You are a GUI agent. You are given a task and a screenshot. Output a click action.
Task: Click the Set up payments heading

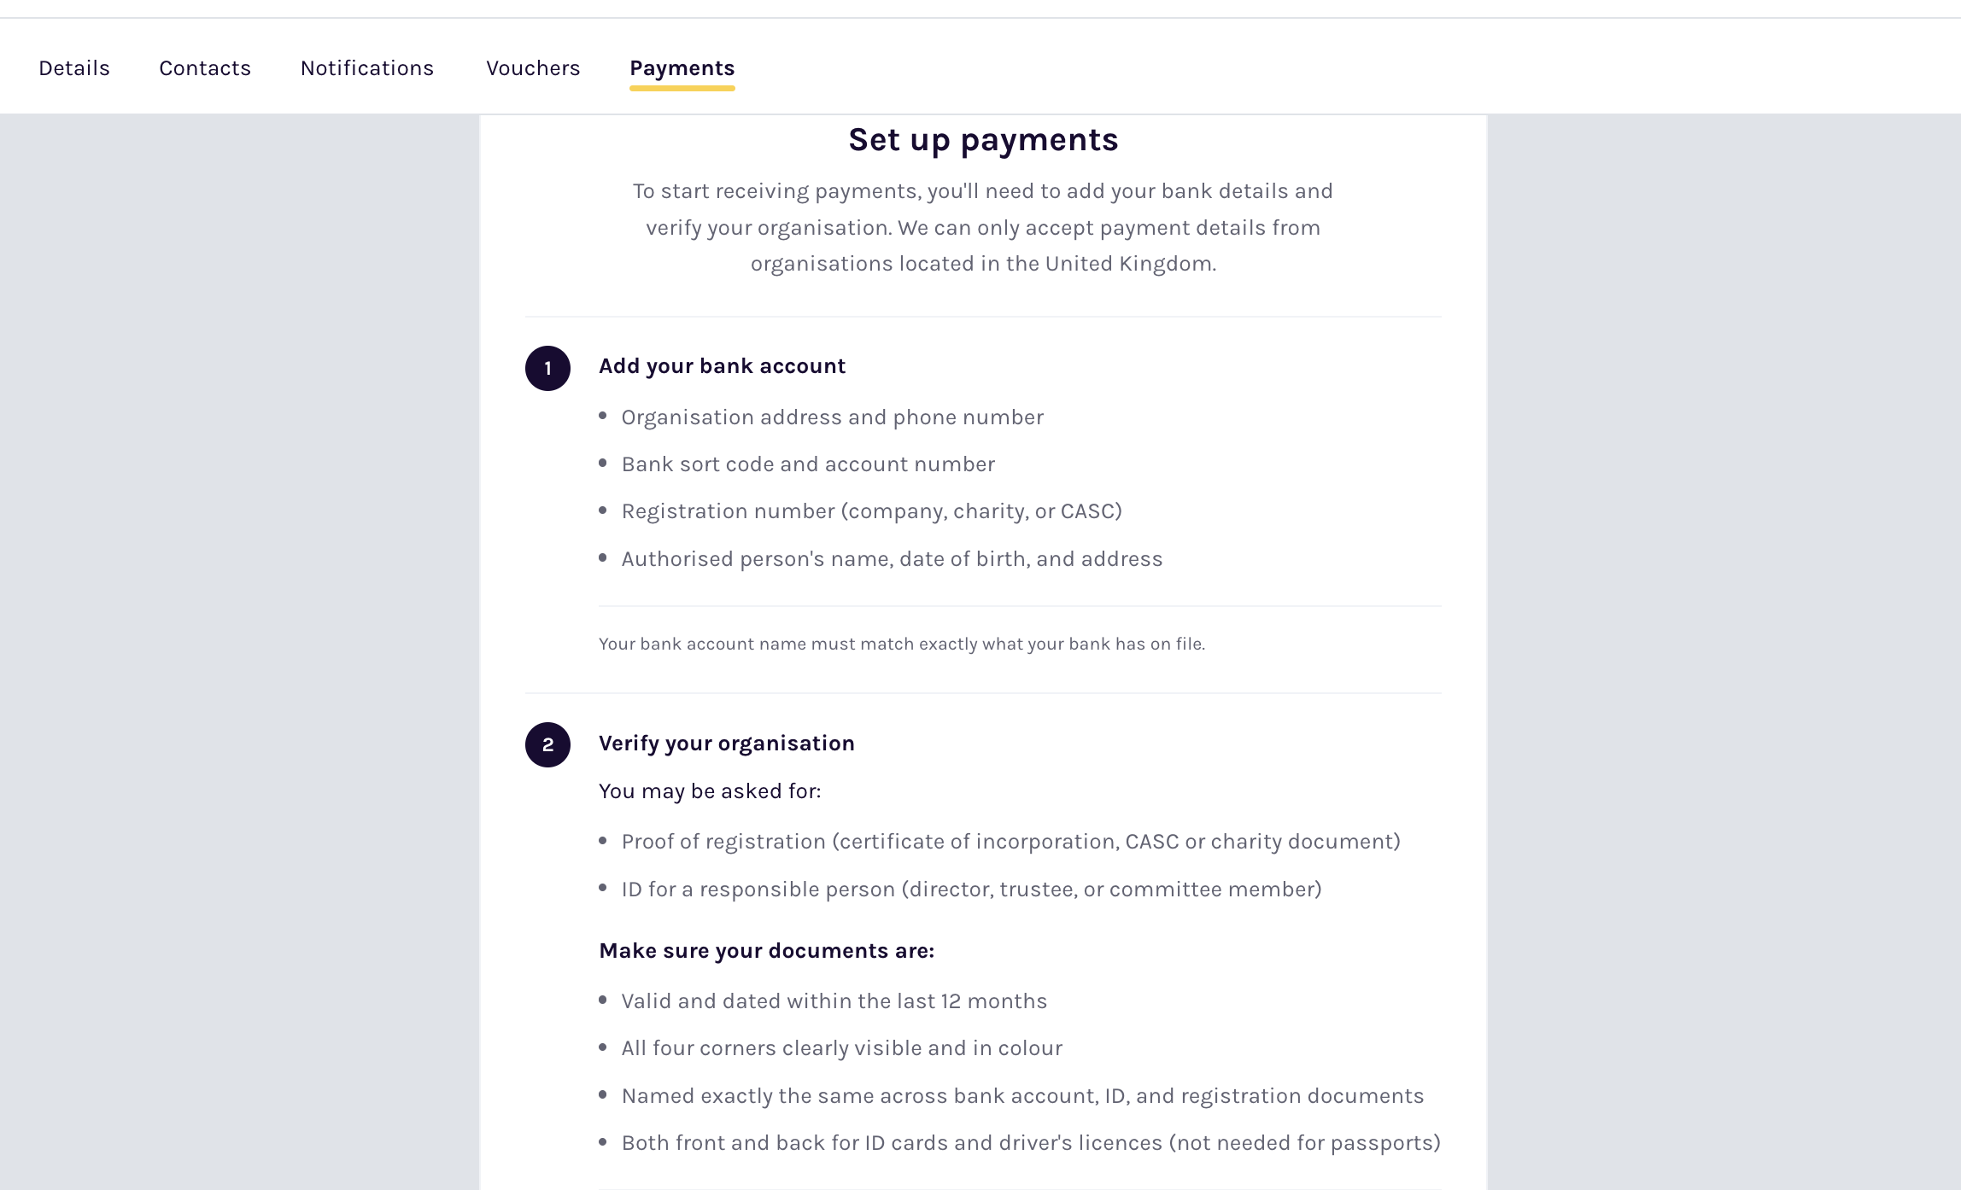pyautogui.click(x=983, y=140)
